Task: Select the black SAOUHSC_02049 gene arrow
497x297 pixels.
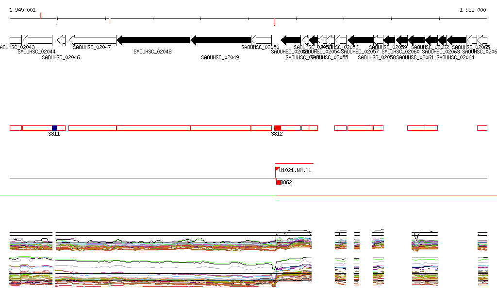Action: [x=221, y=40]
